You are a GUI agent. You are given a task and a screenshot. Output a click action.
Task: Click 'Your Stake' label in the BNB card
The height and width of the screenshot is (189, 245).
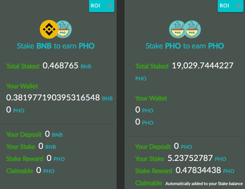click(21, 147)
